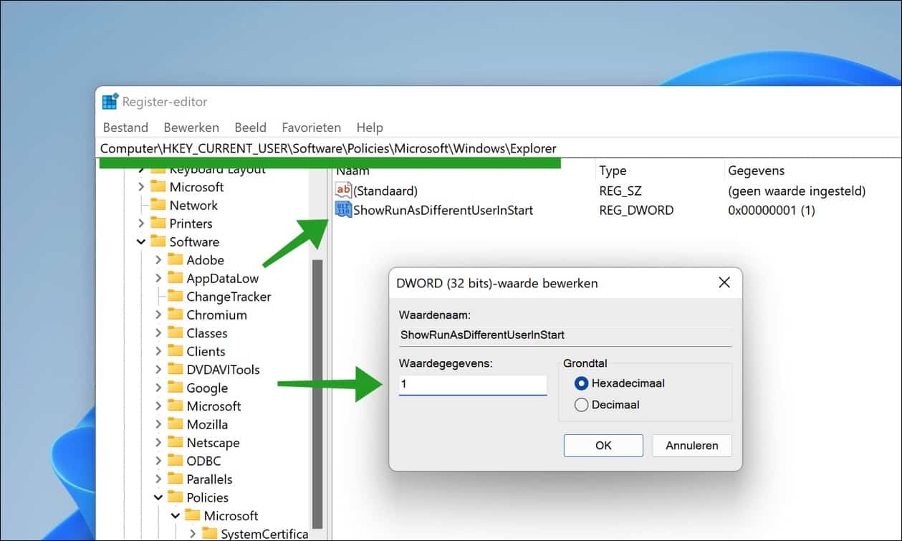The image size is (902, 541).
Task: Open the Bestand menu
Action: pos(125,128)
